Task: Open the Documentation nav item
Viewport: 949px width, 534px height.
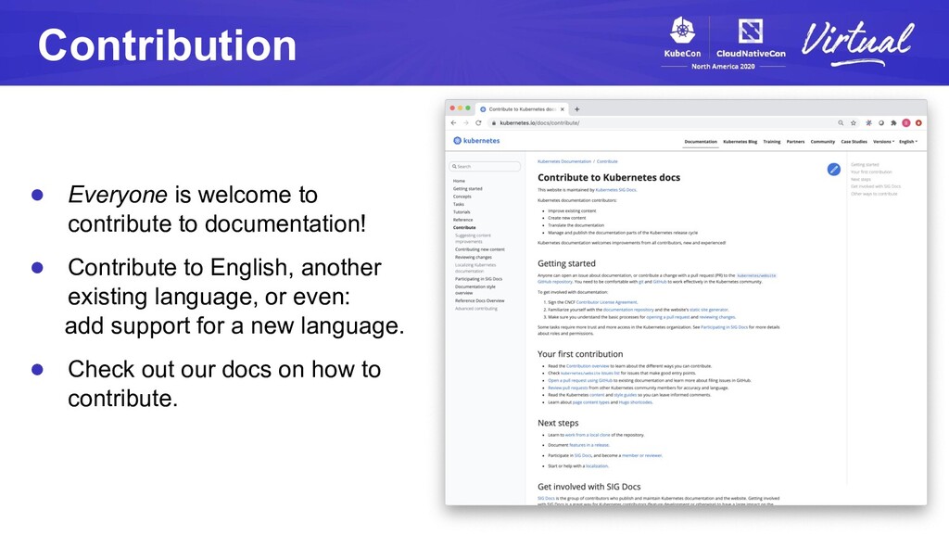Action: (701, 142)
